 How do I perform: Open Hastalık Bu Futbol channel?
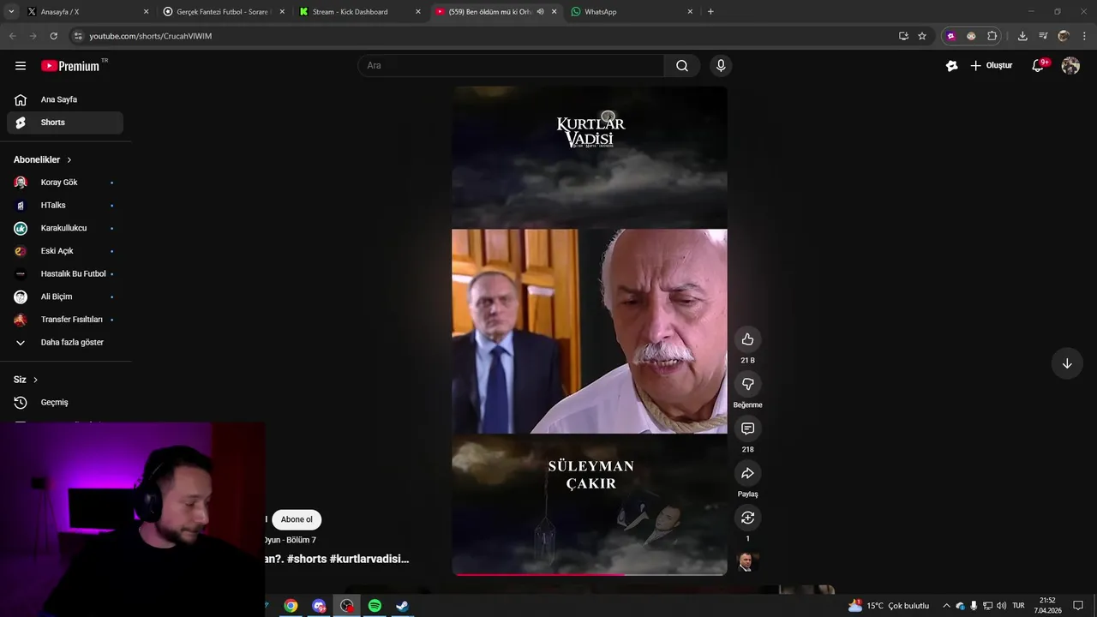(x=65, y=274)
